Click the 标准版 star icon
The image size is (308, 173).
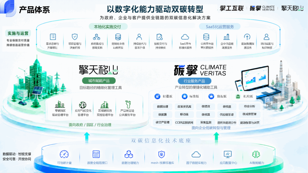(184, 96)
